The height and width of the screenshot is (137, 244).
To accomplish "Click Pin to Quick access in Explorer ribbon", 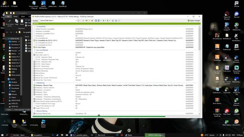I will pyautogui.click(x=10, y=23).
